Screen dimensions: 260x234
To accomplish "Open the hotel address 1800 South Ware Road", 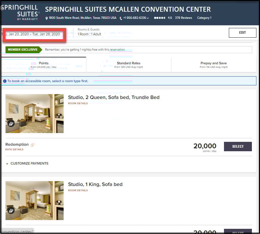I will pyautogui.click(x=82, y=18).
